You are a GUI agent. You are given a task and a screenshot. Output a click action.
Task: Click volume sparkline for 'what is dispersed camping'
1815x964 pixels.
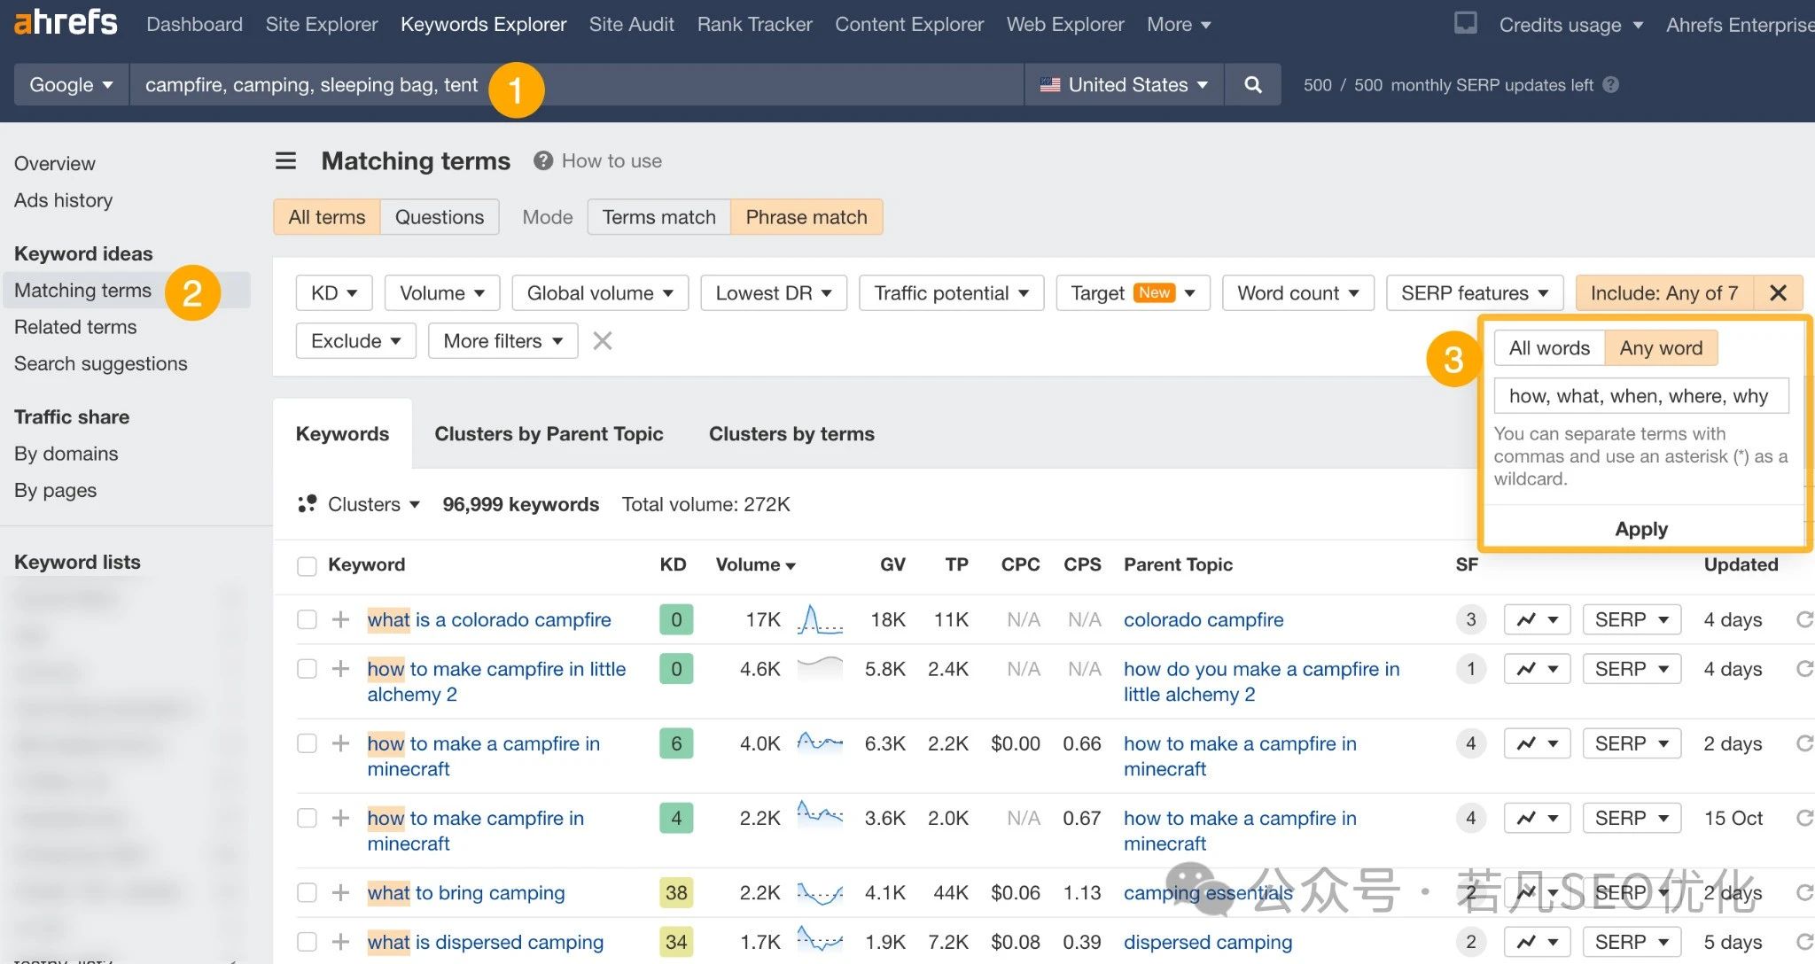tap(820, 939)
